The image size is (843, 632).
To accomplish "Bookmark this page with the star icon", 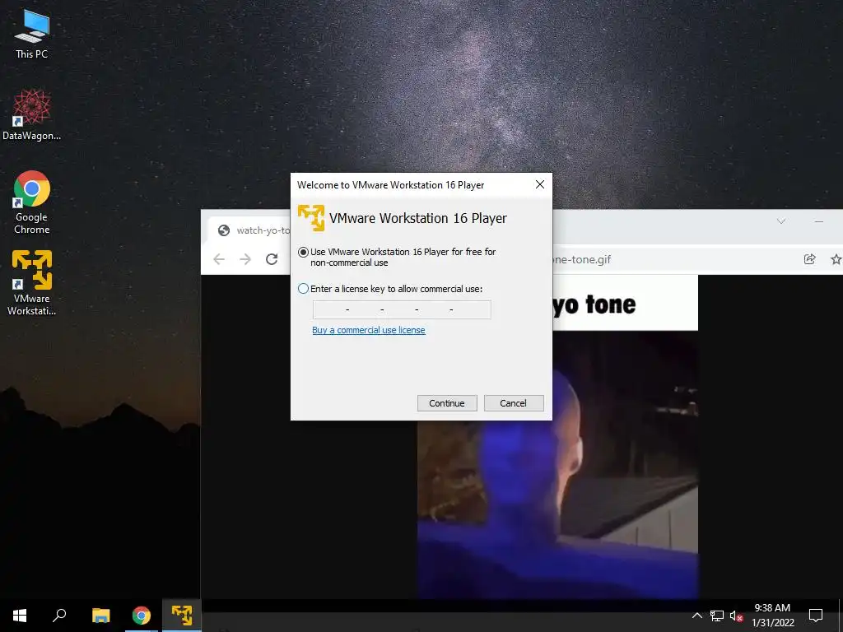I will [836, 259].
